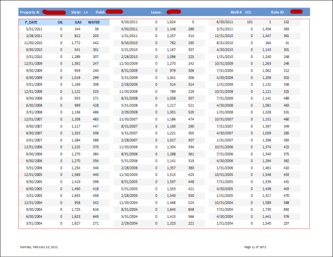Click gas value 958 in 12/31/2004 row

pyautogui.click(x=77, y=203)
